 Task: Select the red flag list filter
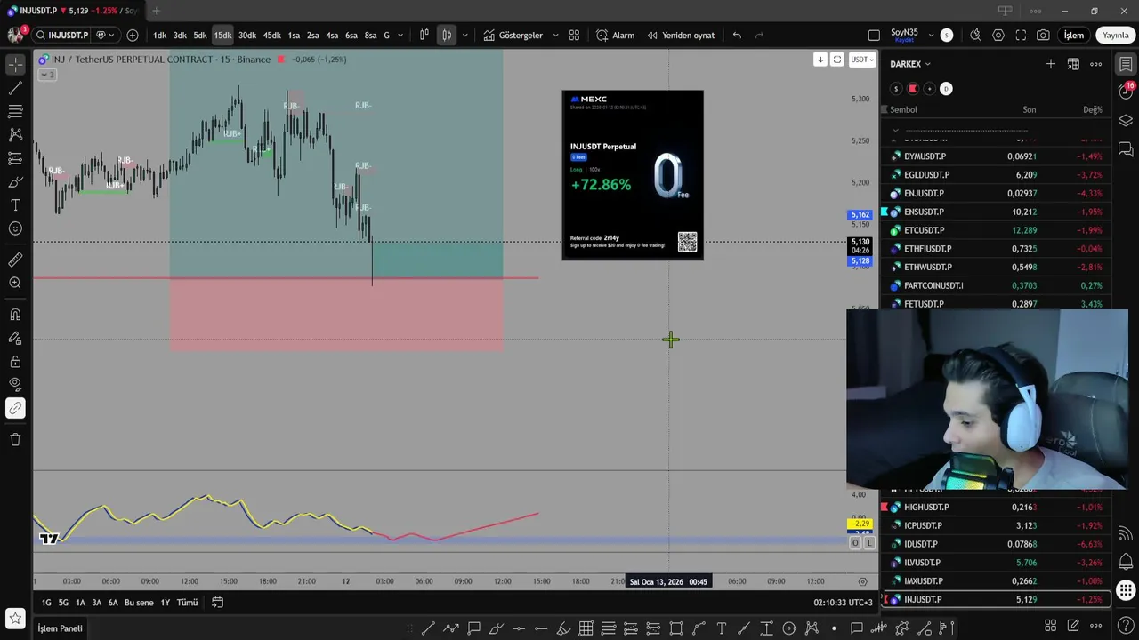tap(912, 88)
